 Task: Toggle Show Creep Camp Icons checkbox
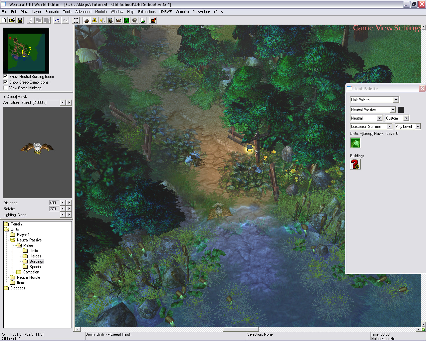point(5,82)
